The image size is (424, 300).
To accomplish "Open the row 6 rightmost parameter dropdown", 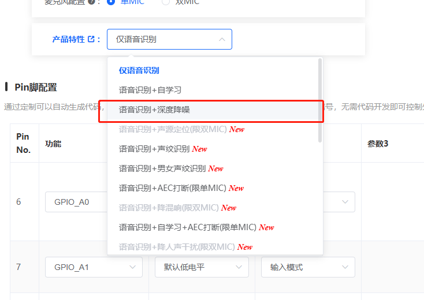I will [x=339, y=202].
